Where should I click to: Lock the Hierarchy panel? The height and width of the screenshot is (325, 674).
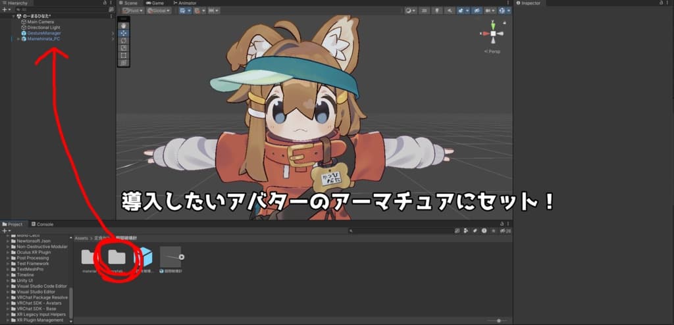click(x=105, y=3)
